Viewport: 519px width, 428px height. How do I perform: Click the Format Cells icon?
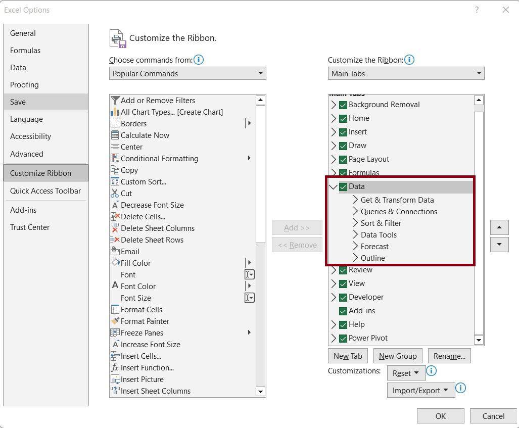[x=115, y=309]
